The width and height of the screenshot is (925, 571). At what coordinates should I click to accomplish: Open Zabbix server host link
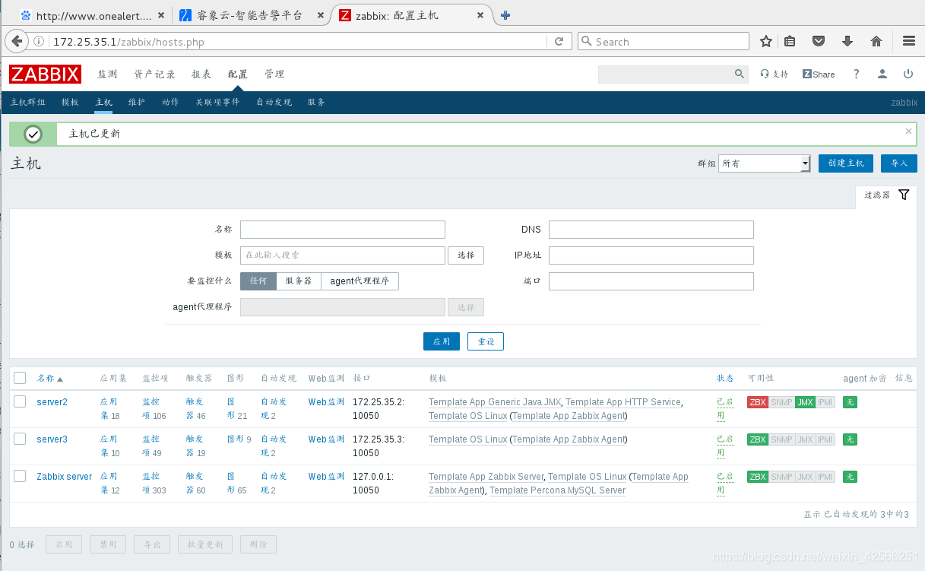[65, 477]
